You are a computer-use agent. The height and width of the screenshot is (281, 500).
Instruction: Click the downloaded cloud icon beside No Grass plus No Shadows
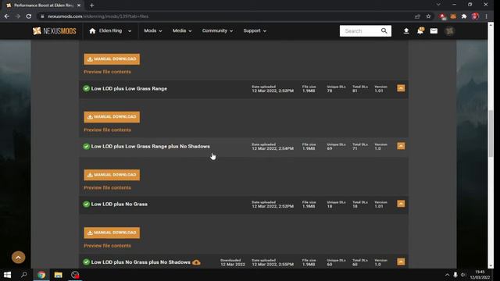pyautogui.click(x=196, y=262)
